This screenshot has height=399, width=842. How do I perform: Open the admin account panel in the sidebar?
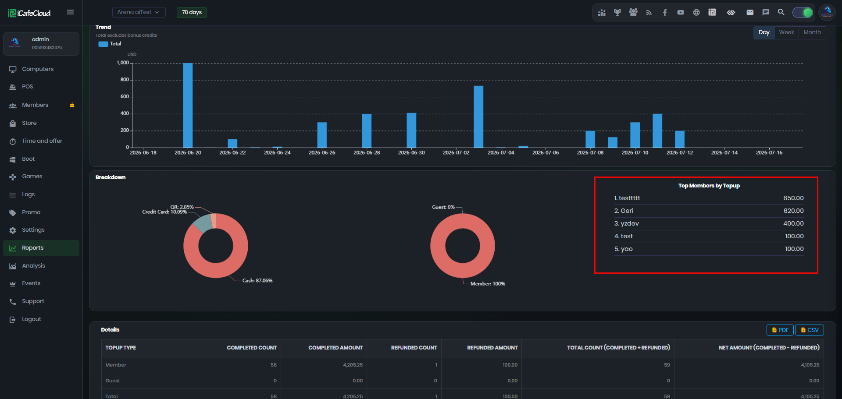(41, 43)
